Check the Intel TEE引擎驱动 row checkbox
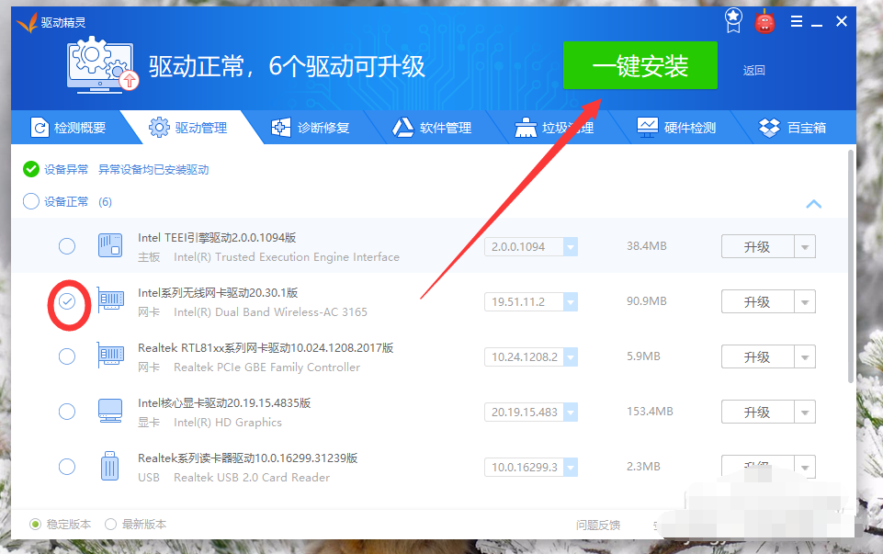This screenshot has height=554, width=883. (x=67, y=246)
